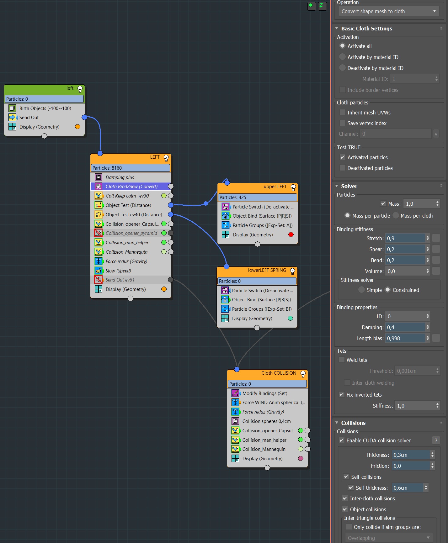The height and width of the screenshot is (543, 448).
Task: Toggle the lightbulb on upper LEFT event
Action: [293, 187]
